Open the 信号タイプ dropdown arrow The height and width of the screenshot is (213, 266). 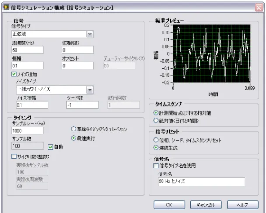tap(90, 34)
